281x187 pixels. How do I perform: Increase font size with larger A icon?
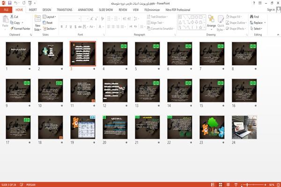[x=92, y=19]
